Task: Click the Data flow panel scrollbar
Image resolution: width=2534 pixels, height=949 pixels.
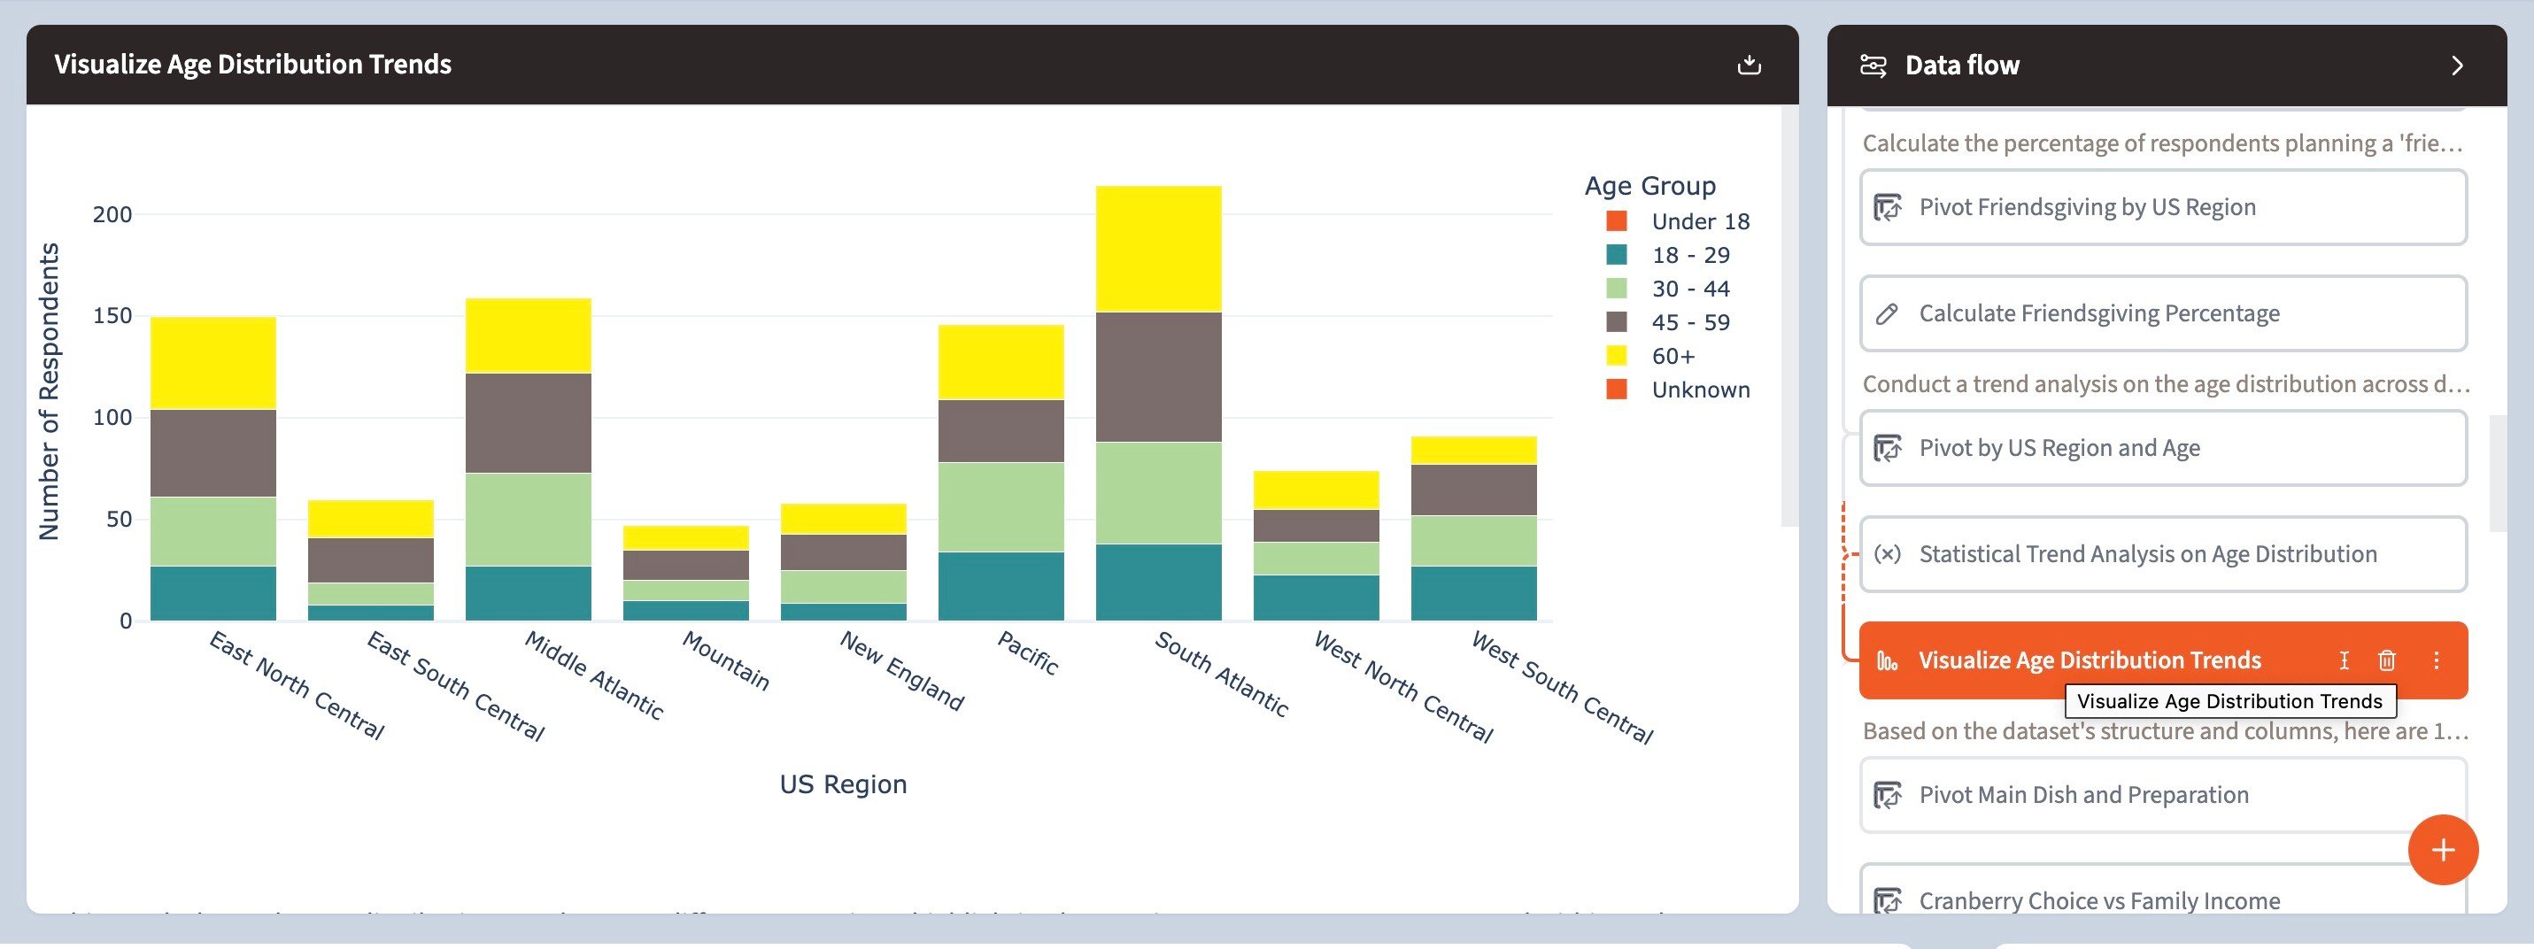Action: [2498, 473]
